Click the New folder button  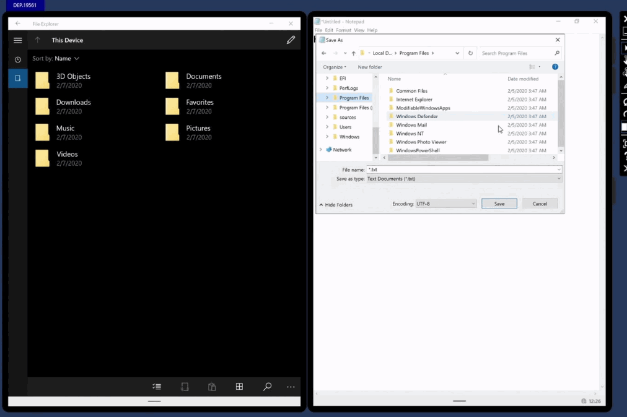point(370,67)
